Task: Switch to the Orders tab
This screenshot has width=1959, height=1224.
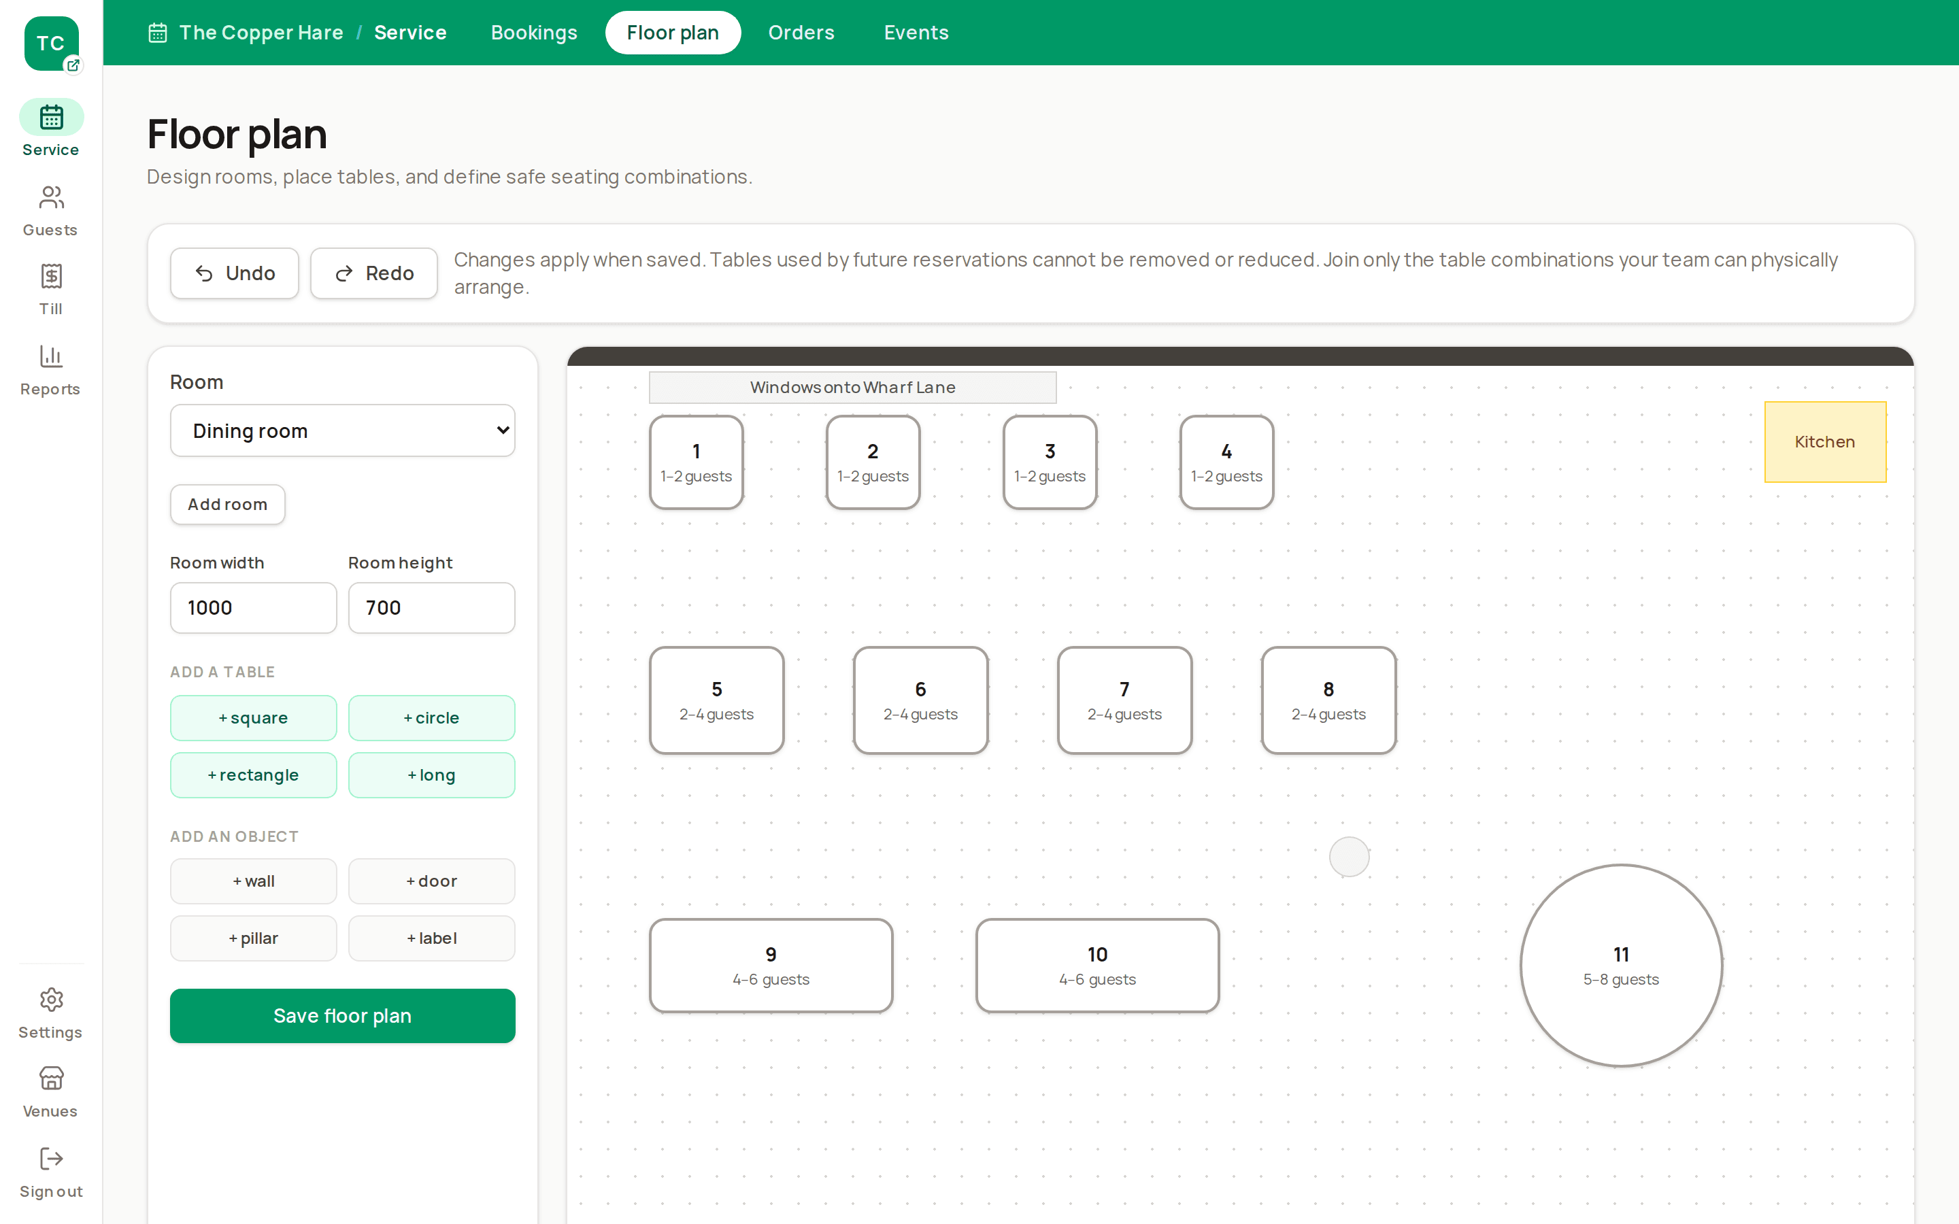Action: 801,33
